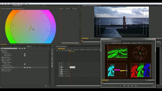Screen dimensions: 162x91
Task: Click the nest sequence icon in the Timeline
Action: click(57, 51)
